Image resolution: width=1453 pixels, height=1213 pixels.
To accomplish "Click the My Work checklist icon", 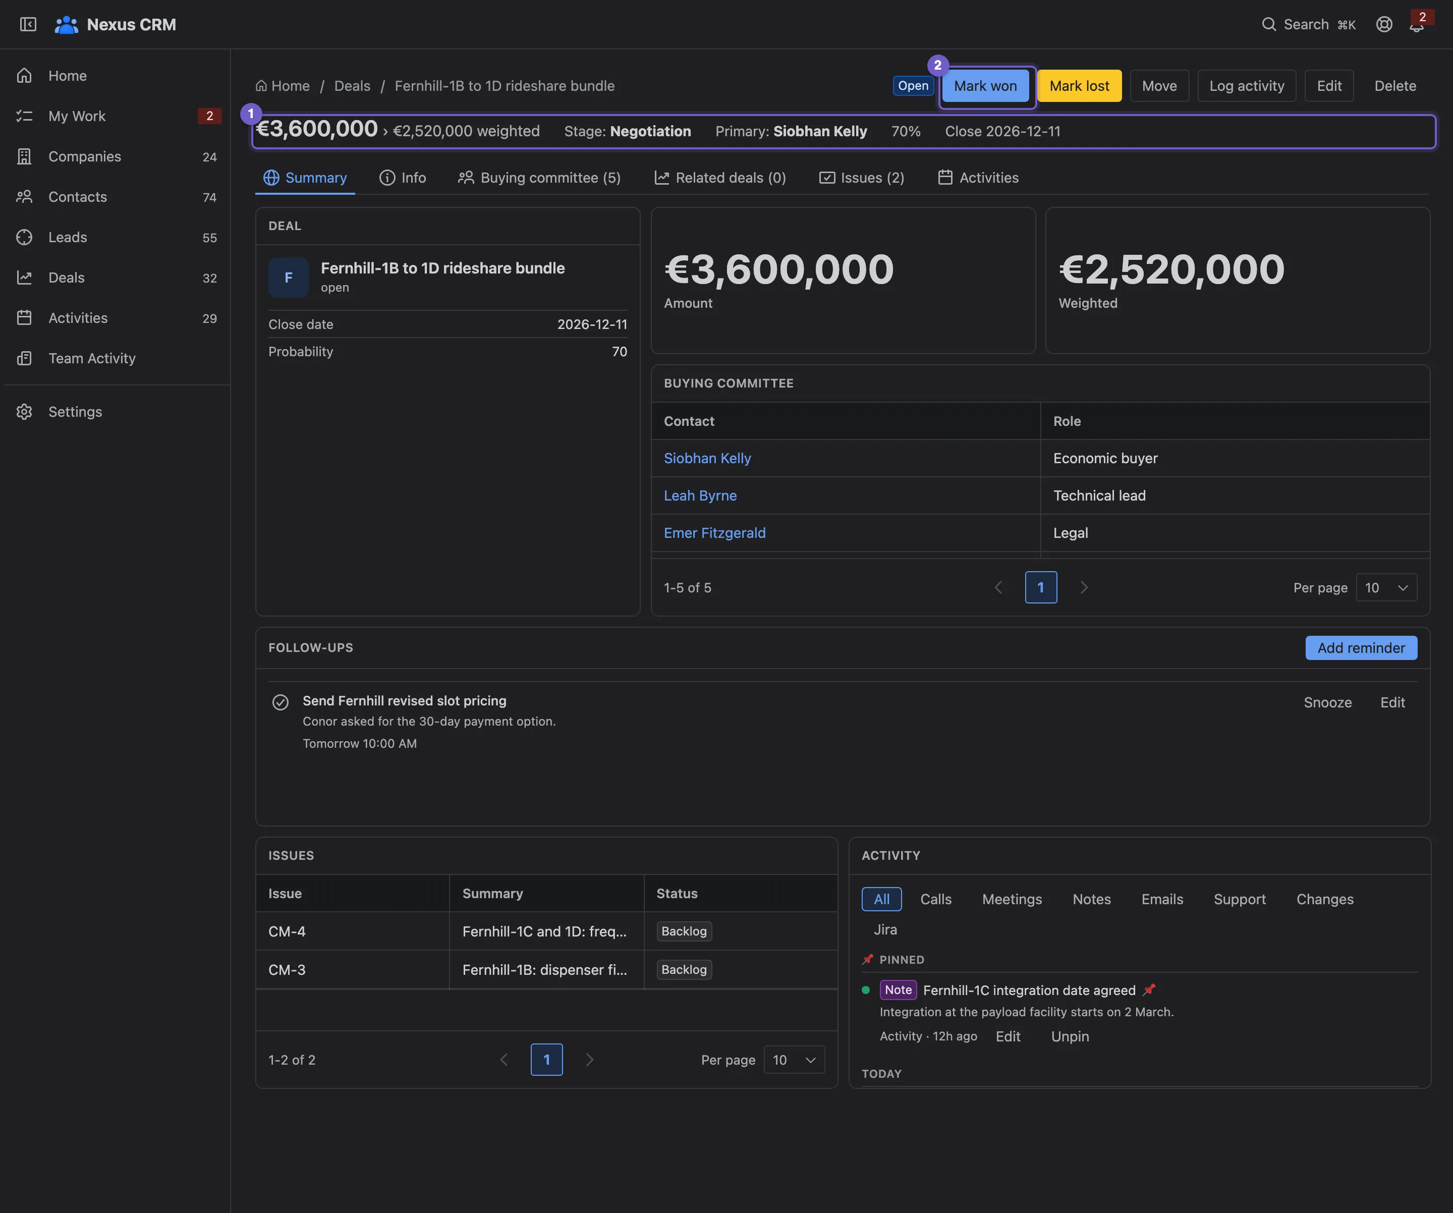I will (x=24, y=116).
